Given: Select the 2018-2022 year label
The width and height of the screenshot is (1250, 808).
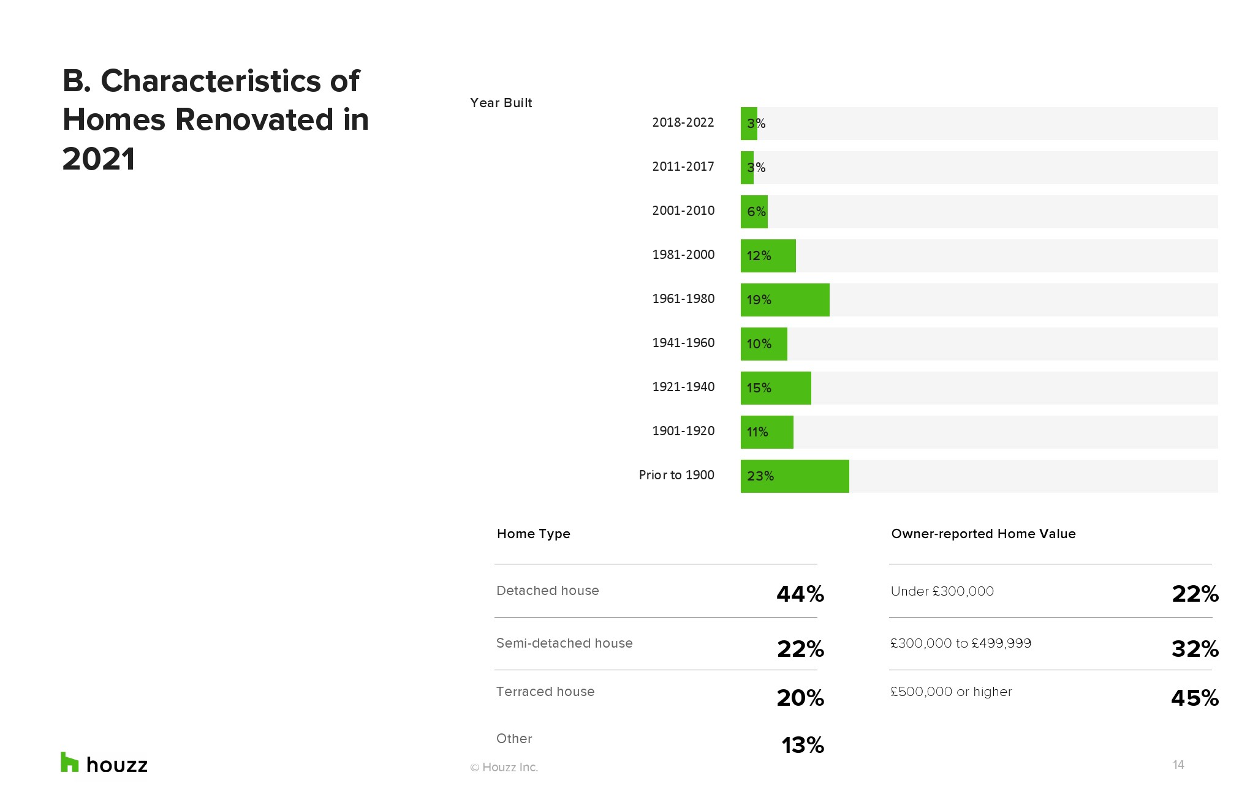Looking at the screenshot, I should [683, 122].
